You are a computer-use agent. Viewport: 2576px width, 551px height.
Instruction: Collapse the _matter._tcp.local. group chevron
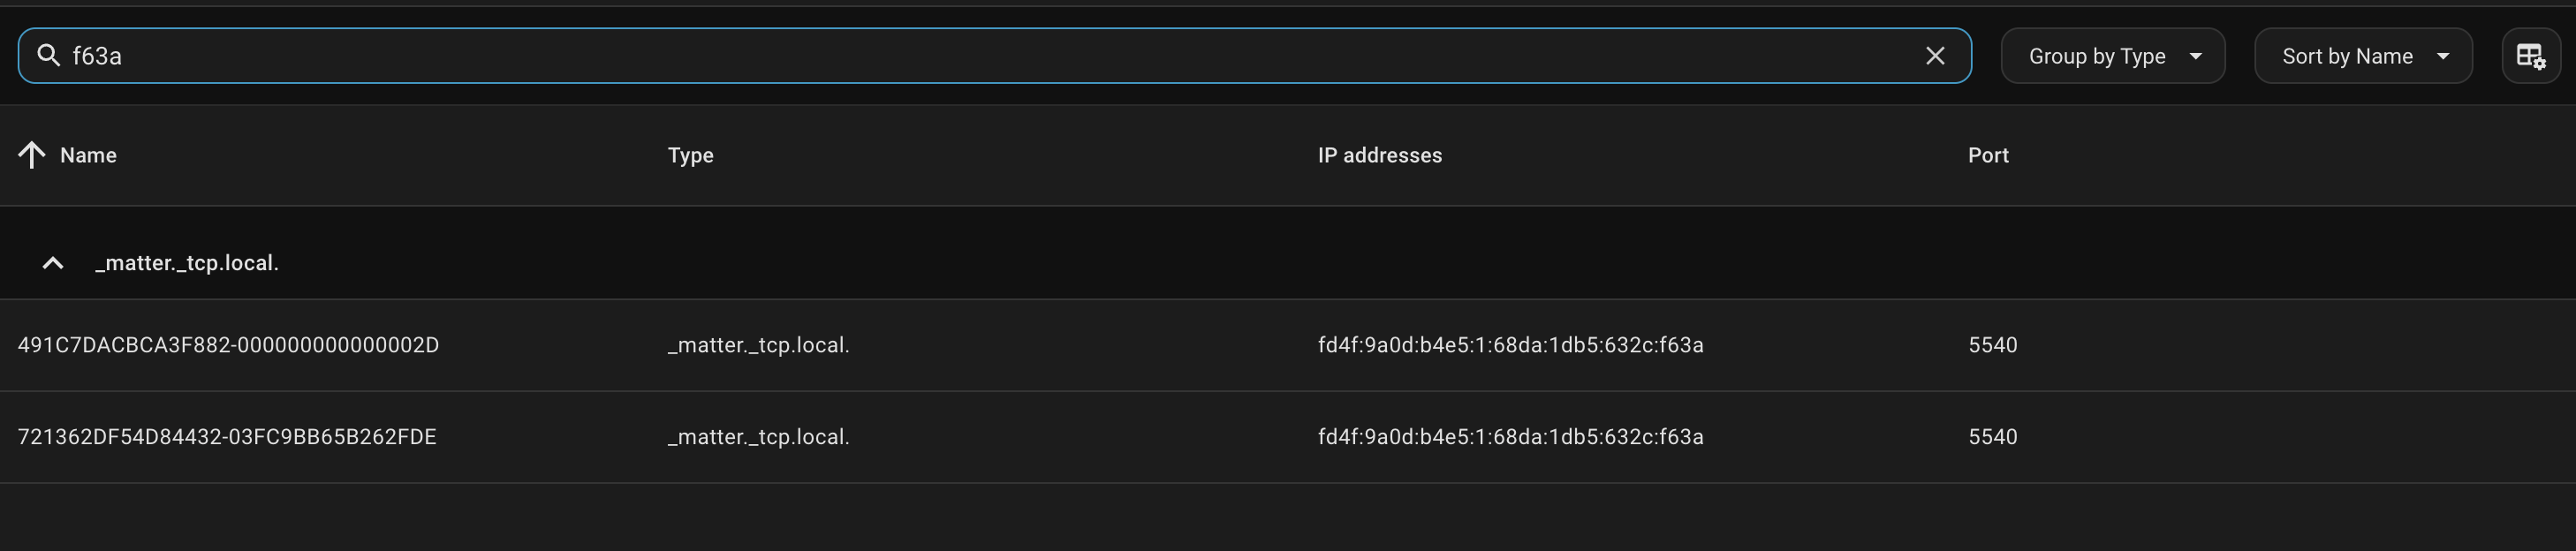pyautogui.click(x=53, y=263)
